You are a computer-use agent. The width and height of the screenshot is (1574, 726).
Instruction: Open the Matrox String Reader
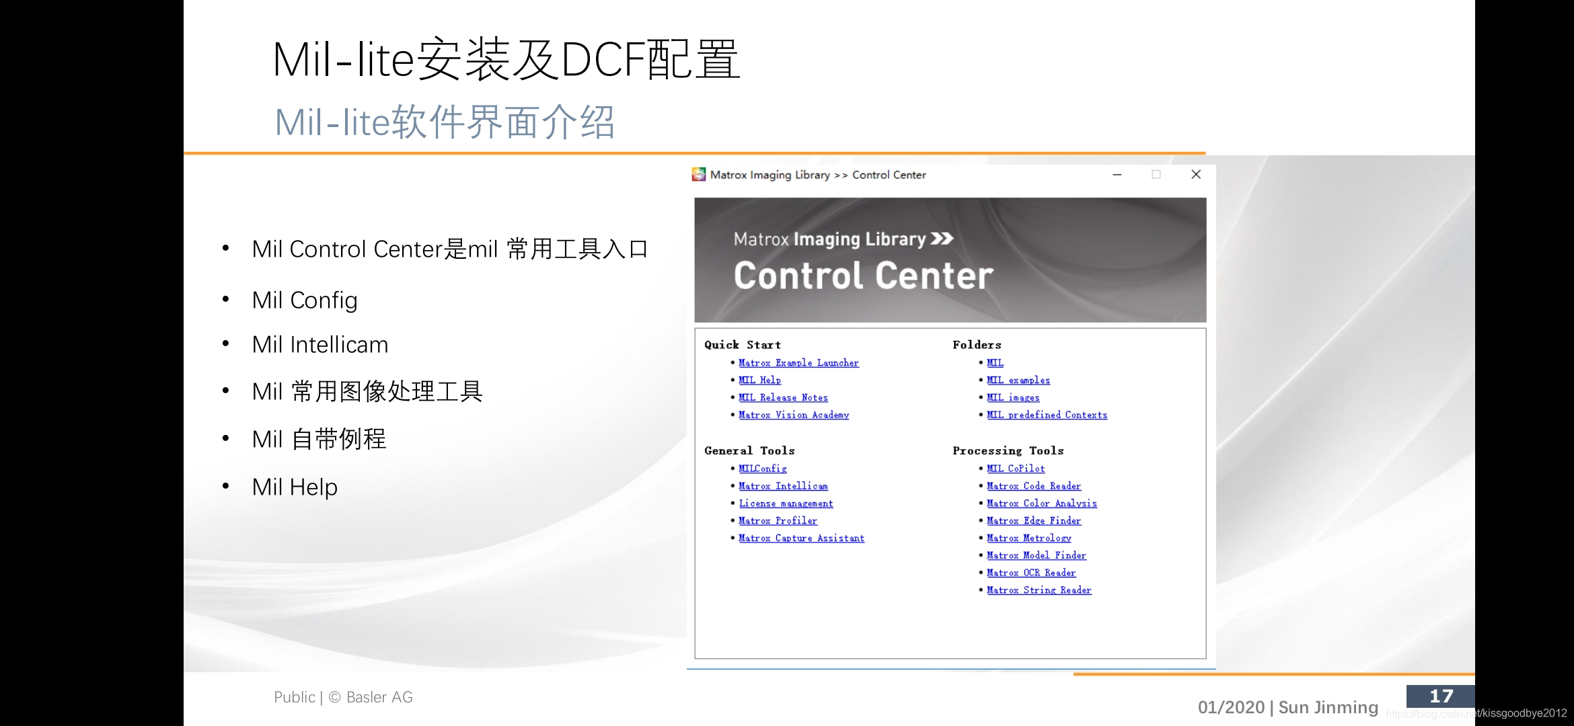coord(1039,590)
